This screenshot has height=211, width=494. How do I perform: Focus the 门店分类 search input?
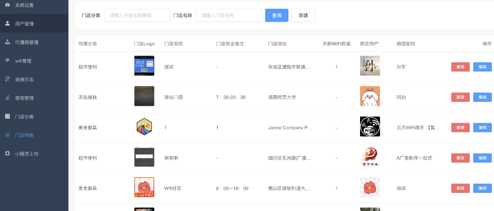[137, 15]
